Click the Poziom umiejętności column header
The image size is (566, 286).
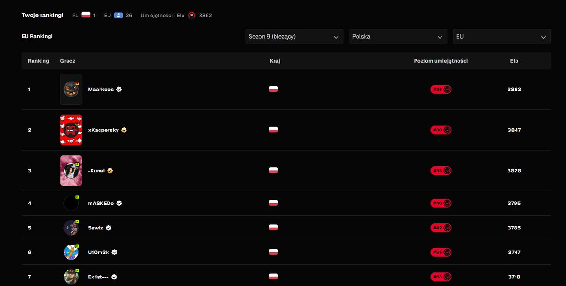(x=441, y=61)
